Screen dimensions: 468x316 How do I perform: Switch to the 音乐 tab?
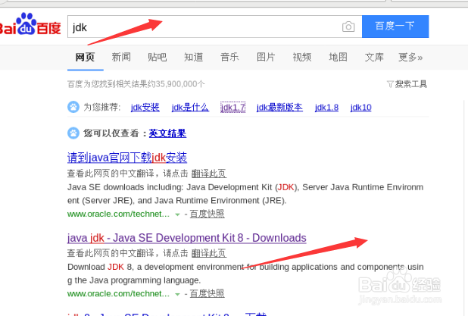(x=229, y=57)
